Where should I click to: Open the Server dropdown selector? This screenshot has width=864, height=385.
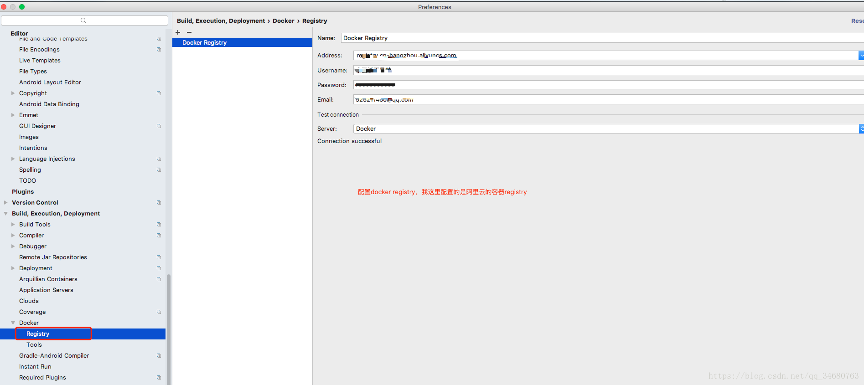click(861, 128)
